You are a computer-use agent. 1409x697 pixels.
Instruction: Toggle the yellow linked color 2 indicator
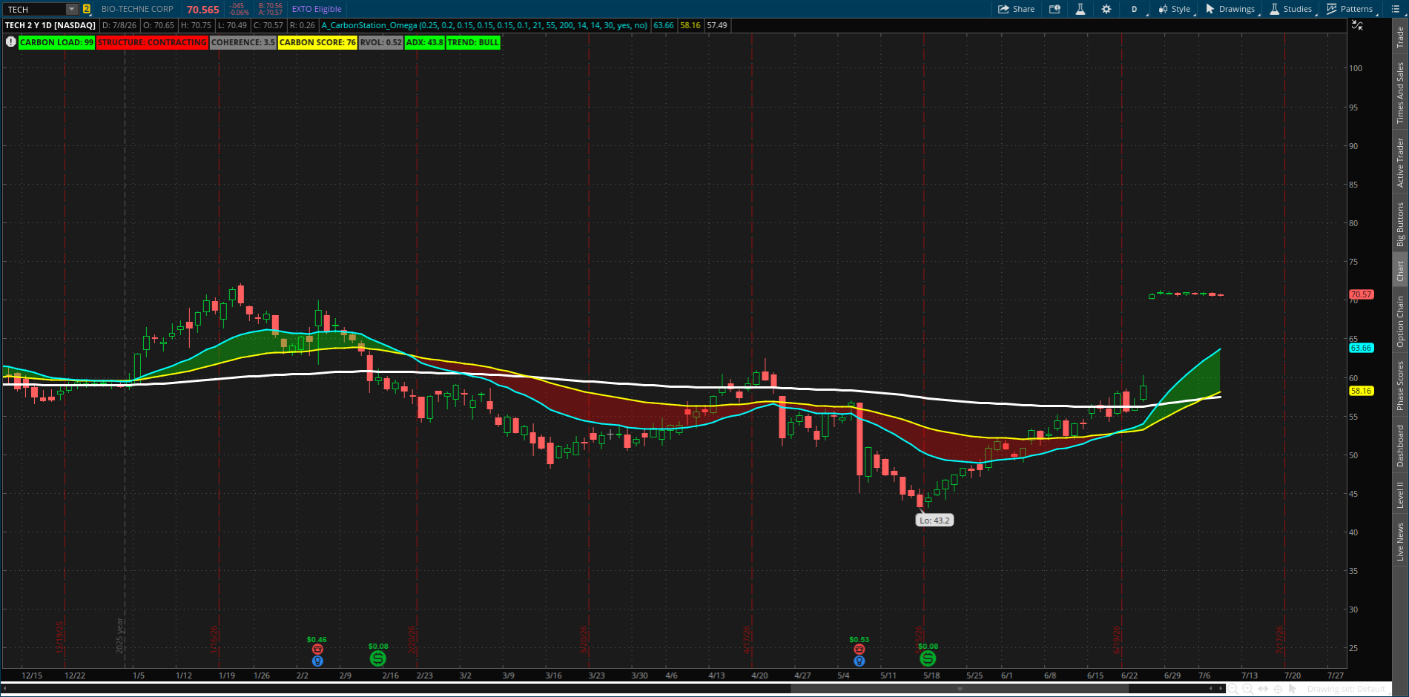click(87, 9)
